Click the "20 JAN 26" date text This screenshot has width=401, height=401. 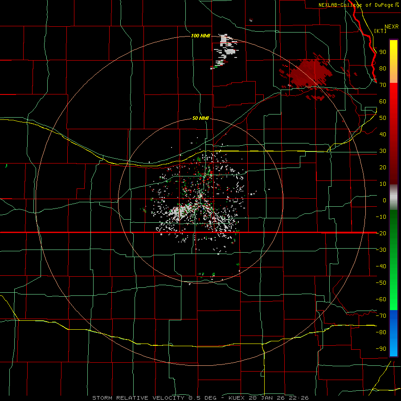click(x=267, y=398)
